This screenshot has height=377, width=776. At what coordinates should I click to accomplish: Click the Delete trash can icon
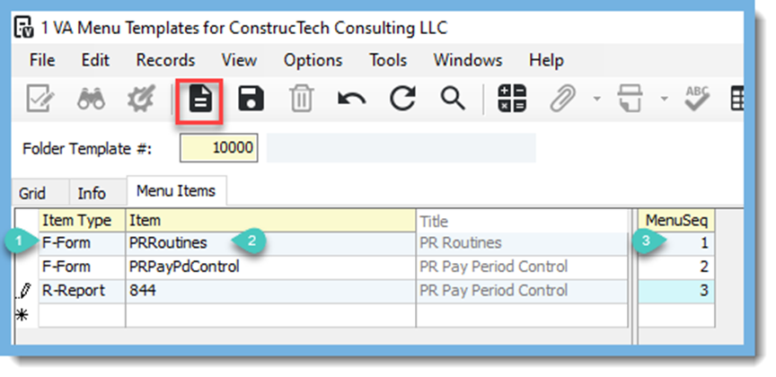(x=302, y=99)
